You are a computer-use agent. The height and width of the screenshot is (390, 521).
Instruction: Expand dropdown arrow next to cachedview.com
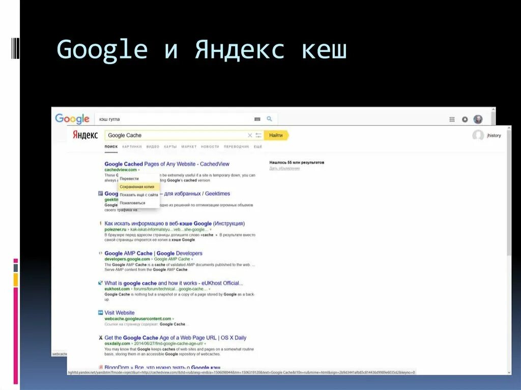139,170
